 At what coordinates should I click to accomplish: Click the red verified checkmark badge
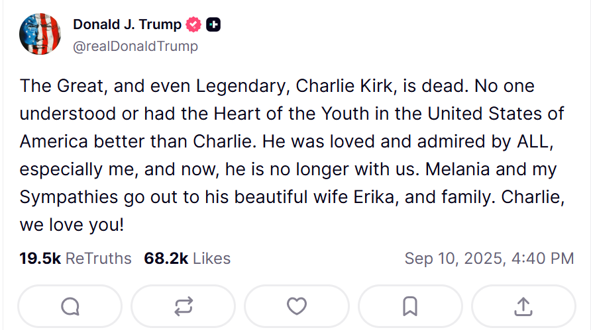click(x=194, y=25)
